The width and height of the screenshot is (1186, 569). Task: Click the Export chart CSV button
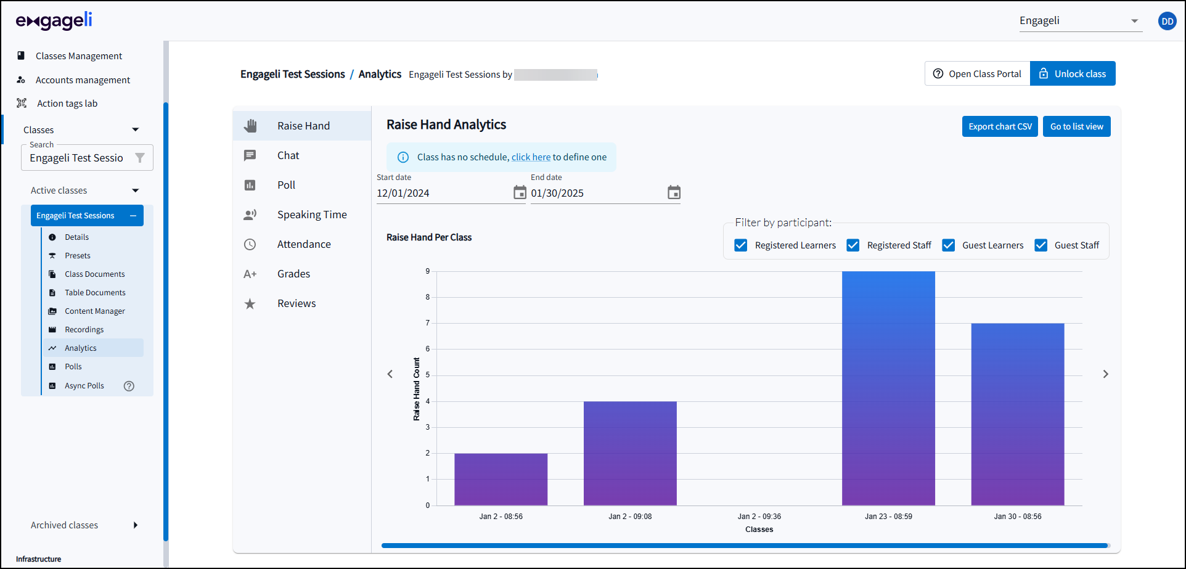coord(1000,126)
